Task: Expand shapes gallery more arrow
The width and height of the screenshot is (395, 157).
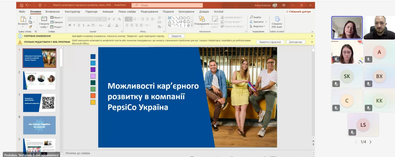Action: [x=192, y=26]
